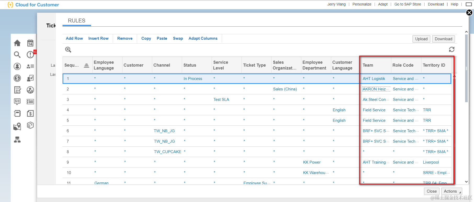This screenshot has width=474, height=202.
Task: Click the Ticket Type column header
Action: click(x=256, y=65)
